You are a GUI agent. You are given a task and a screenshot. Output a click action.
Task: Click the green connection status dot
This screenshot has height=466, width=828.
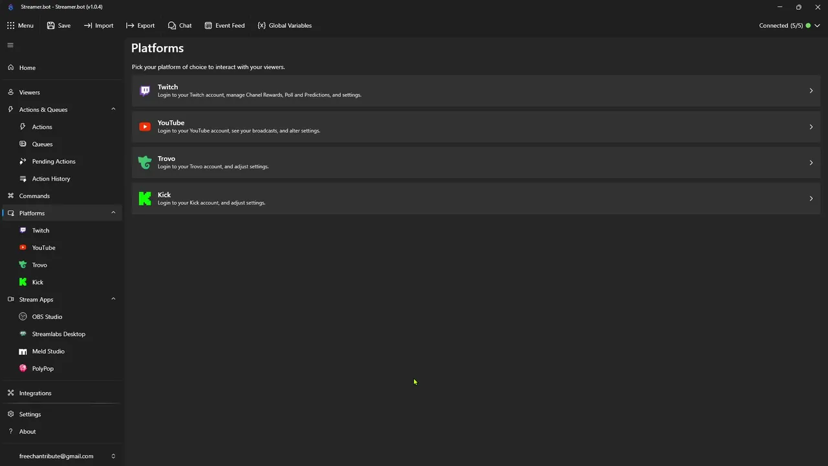tap(808, 26)
